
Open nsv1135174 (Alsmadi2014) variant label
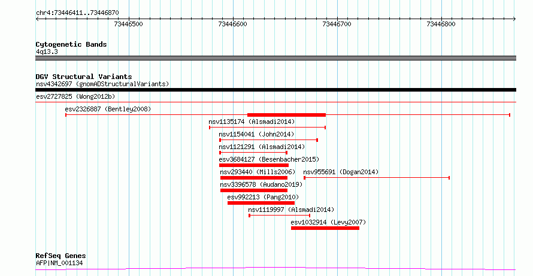pyautogui.click(x=252, y=122)
